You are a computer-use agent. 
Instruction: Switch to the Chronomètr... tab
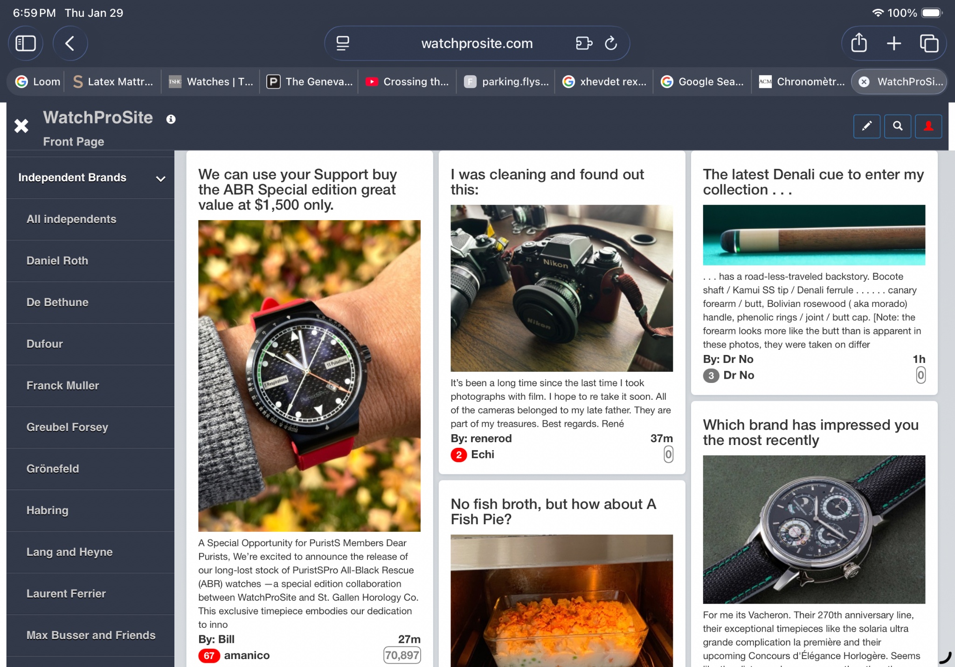tap(802, 82)
